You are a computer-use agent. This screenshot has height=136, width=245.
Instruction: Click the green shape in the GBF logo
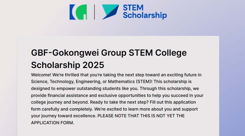[82, 12]
